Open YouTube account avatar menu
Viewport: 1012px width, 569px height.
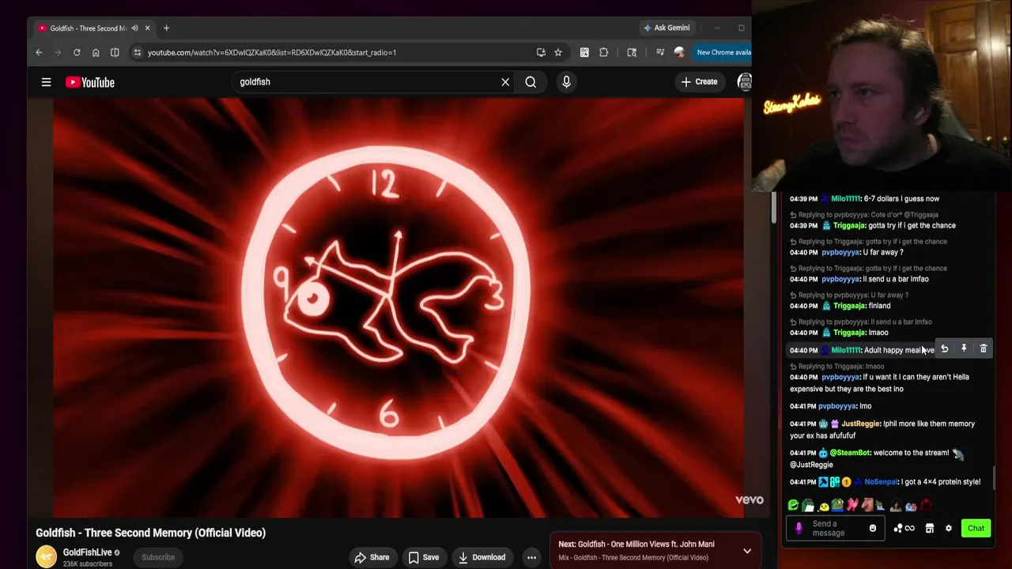[744, 81]
